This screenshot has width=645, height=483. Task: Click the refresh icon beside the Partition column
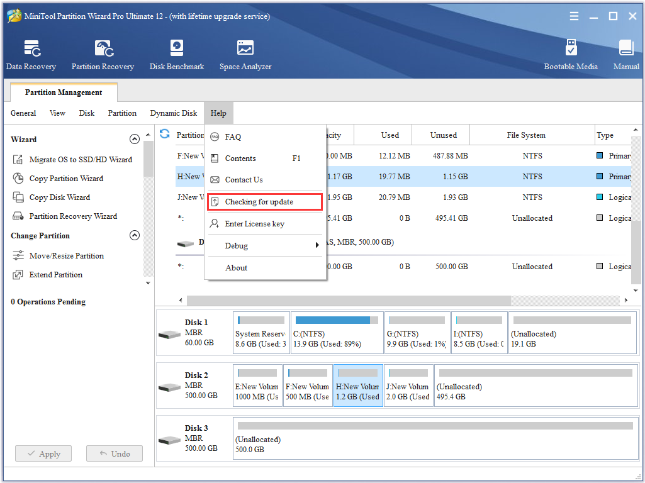pyautogui.click(x=165, y=134)
